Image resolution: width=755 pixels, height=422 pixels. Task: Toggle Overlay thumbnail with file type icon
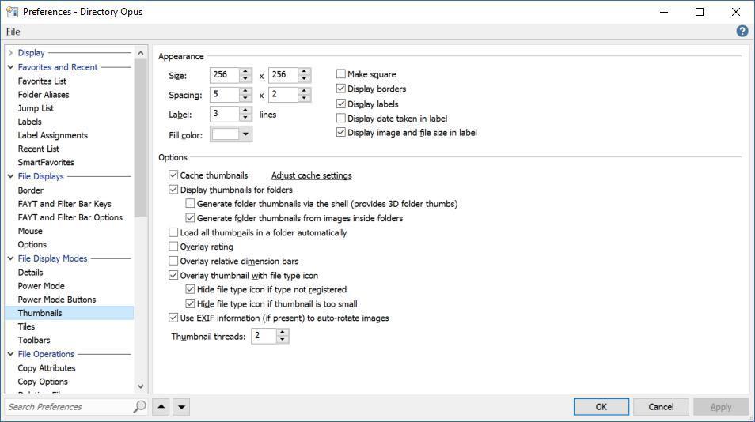(173, 275)
